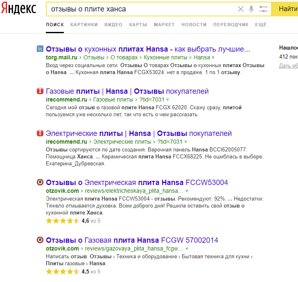The width and height of the screenshot is (298, 282).
Task: Click otzovik.com domain under FCCW53004 result
Action: coord(62,191)
